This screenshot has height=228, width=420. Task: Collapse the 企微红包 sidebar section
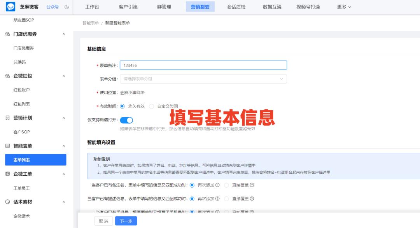coord(64,76)
